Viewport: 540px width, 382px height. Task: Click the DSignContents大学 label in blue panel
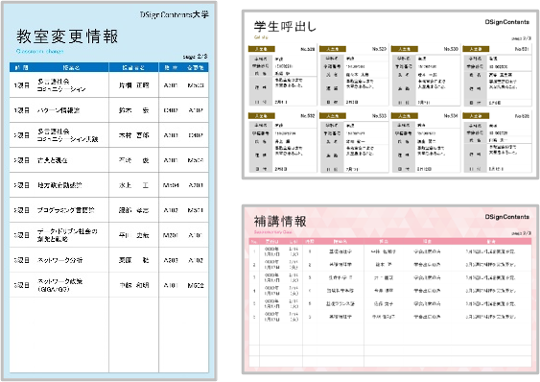(175, 14)
